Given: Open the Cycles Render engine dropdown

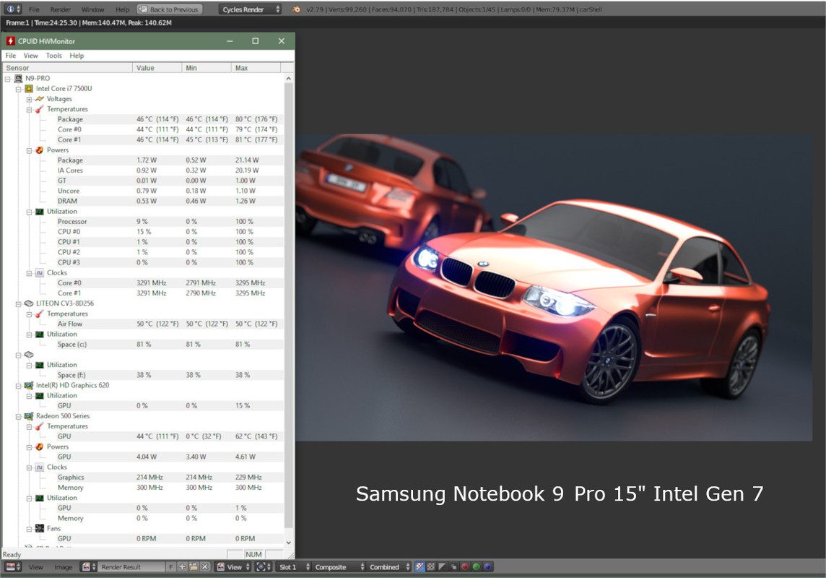Looking at the screenshot, I should (251, 9).
